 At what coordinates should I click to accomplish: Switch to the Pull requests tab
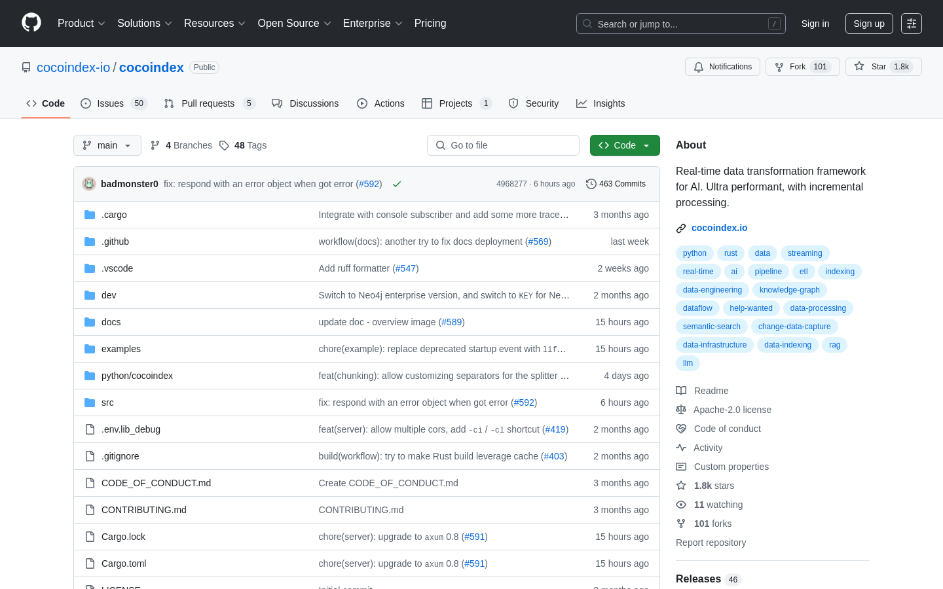(x=210, y=103)
